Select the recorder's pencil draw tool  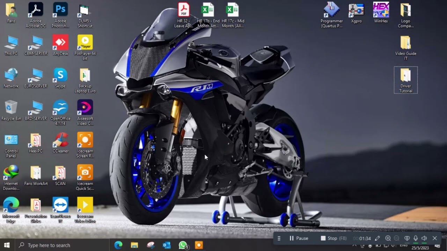pos(377,238)
